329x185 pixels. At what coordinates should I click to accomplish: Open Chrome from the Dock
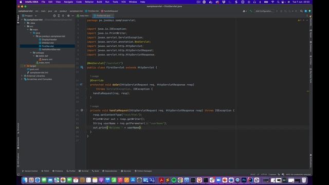[x=180, y=180]
